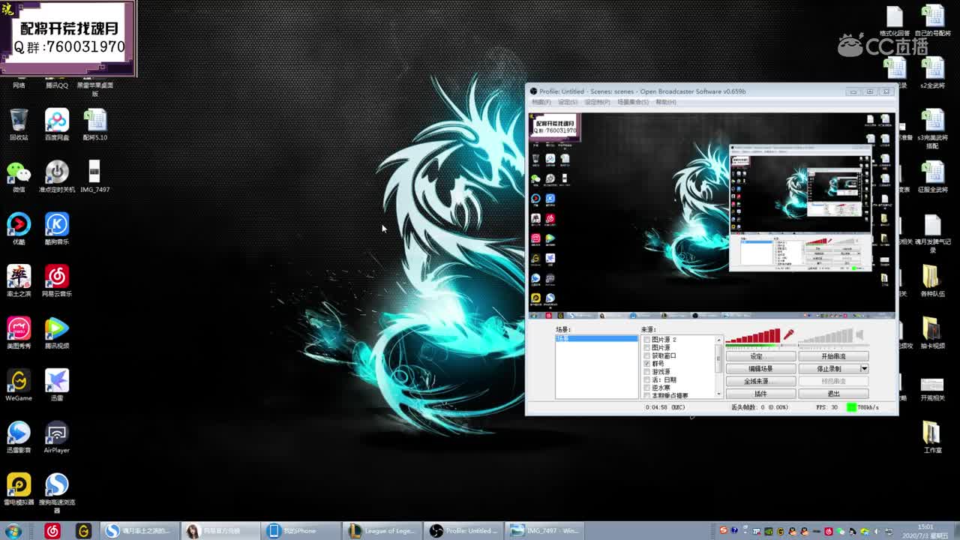The width and height of the screenshot is (960, 540).
Task: Click the OBS preview thumbnail area
Action: coord(711,214)
